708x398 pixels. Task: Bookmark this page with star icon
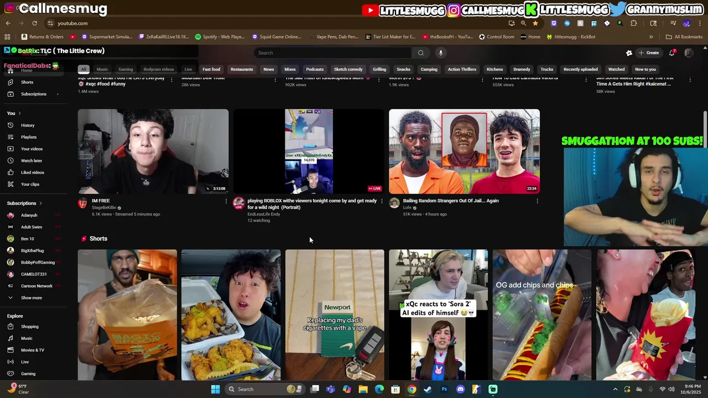click(x=535, y=23)
